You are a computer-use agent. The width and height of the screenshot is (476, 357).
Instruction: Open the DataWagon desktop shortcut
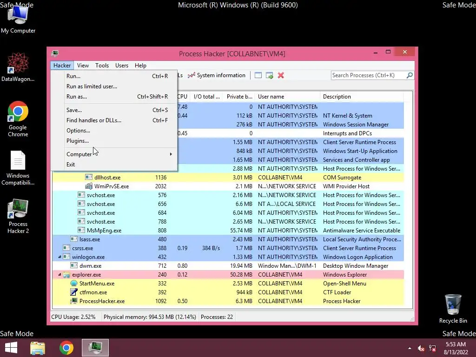(18, 67)
